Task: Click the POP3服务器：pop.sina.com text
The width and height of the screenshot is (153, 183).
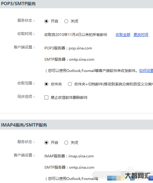Action: 68,48
